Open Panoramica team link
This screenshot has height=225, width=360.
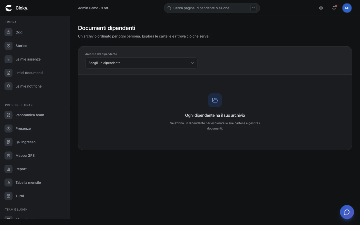pos(35,115)
